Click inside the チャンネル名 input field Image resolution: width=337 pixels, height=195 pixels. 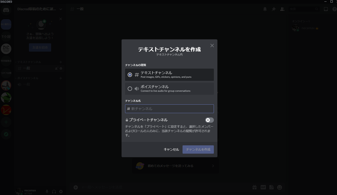pos(169,109)
